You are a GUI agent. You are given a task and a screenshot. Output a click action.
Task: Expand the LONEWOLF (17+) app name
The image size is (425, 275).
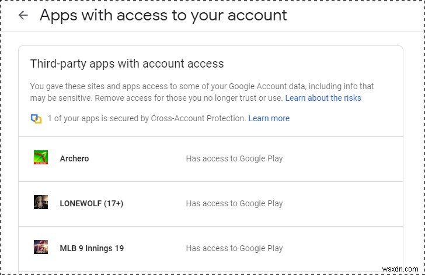point(91,203)
